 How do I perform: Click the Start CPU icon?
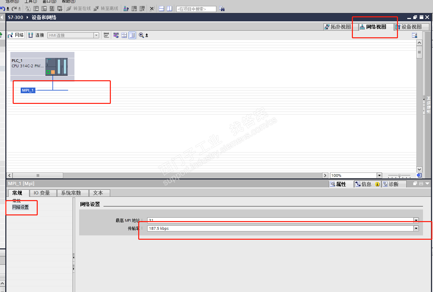coord(134,9)
